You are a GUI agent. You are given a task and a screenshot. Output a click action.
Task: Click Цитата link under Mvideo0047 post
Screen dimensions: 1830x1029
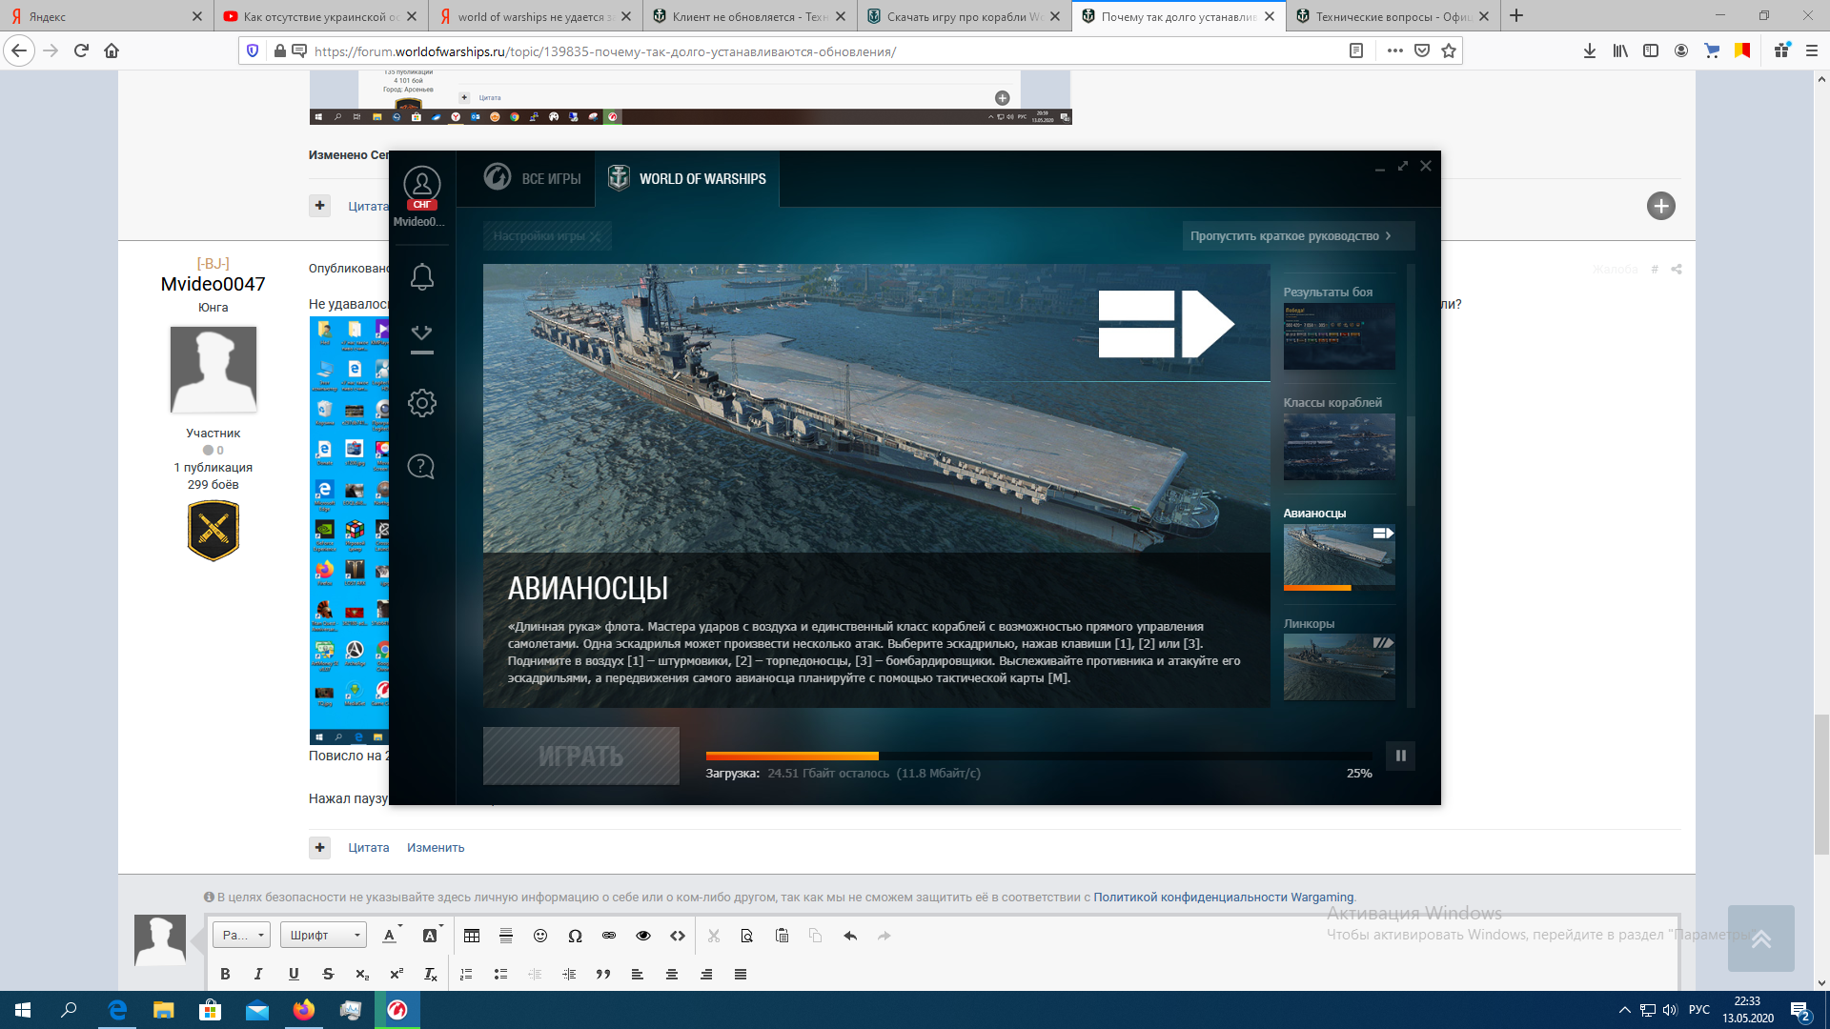pyautogui.click(x=368, y=847)
